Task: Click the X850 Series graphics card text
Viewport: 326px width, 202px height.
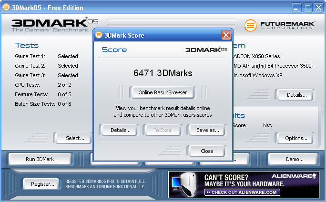Action: 256,56
